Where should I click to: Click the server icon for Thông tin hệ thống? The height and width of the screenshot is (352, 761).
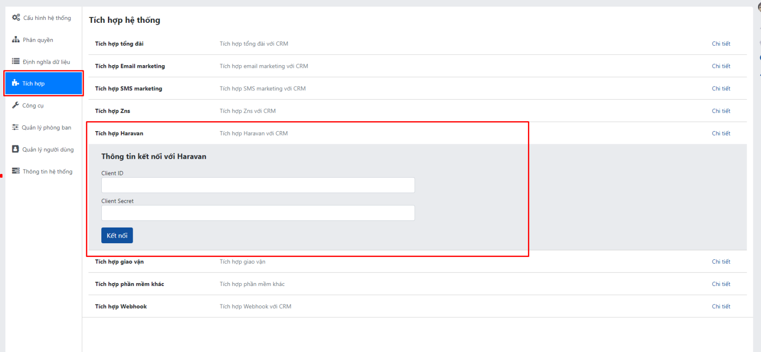[x=16, y=171]
